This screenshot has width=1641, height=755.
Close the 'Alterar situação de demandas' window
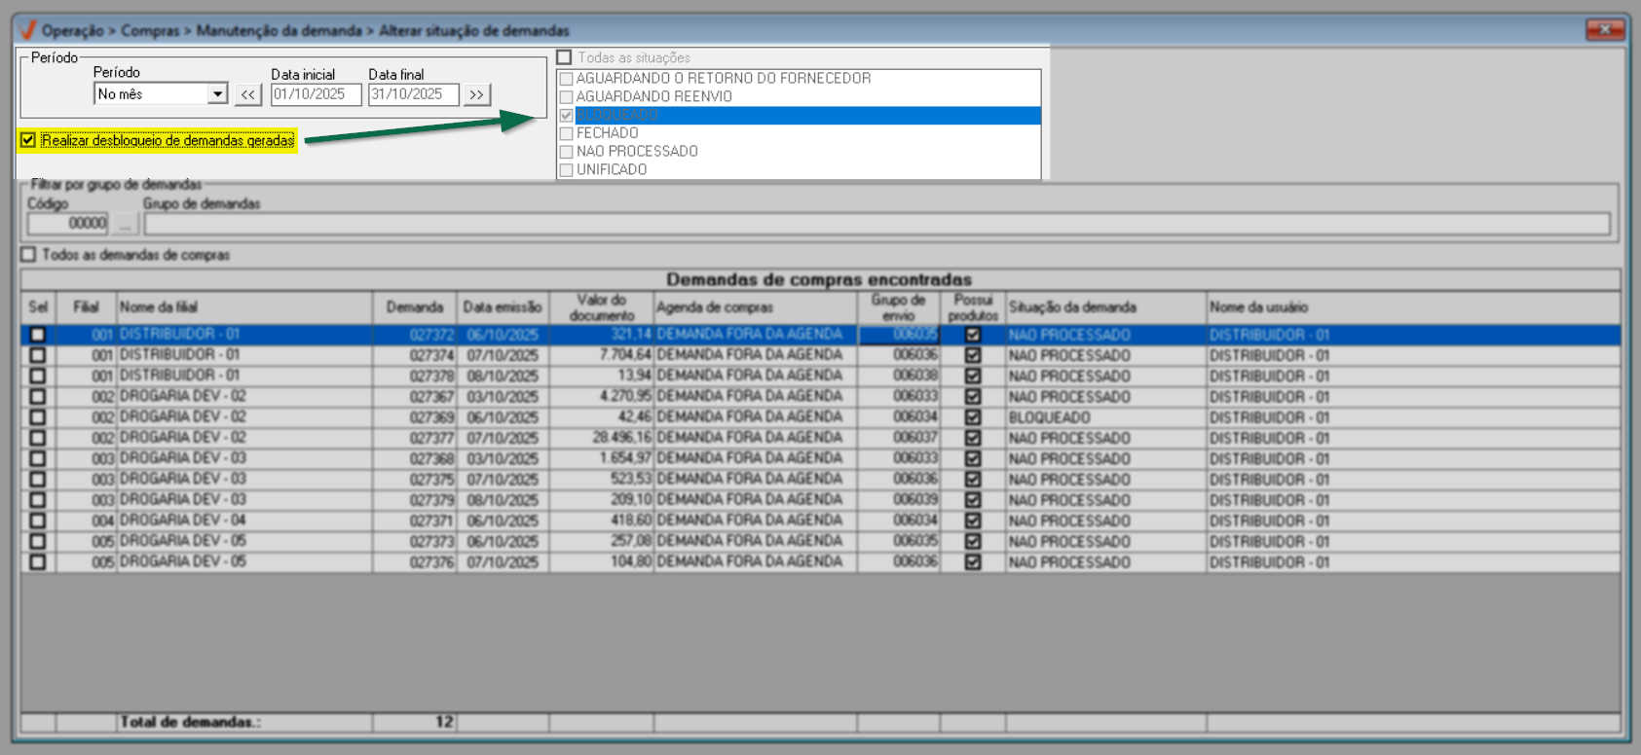[1604, 29]
